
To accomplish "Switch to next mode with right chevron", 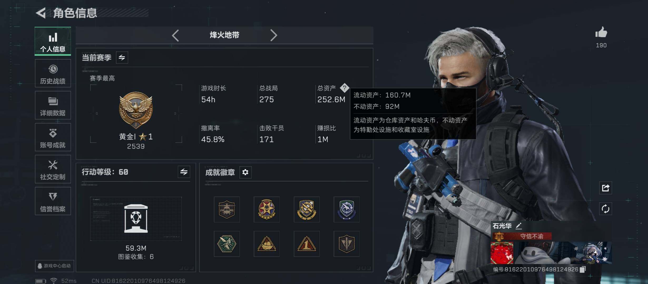I will tap(274, 35).
